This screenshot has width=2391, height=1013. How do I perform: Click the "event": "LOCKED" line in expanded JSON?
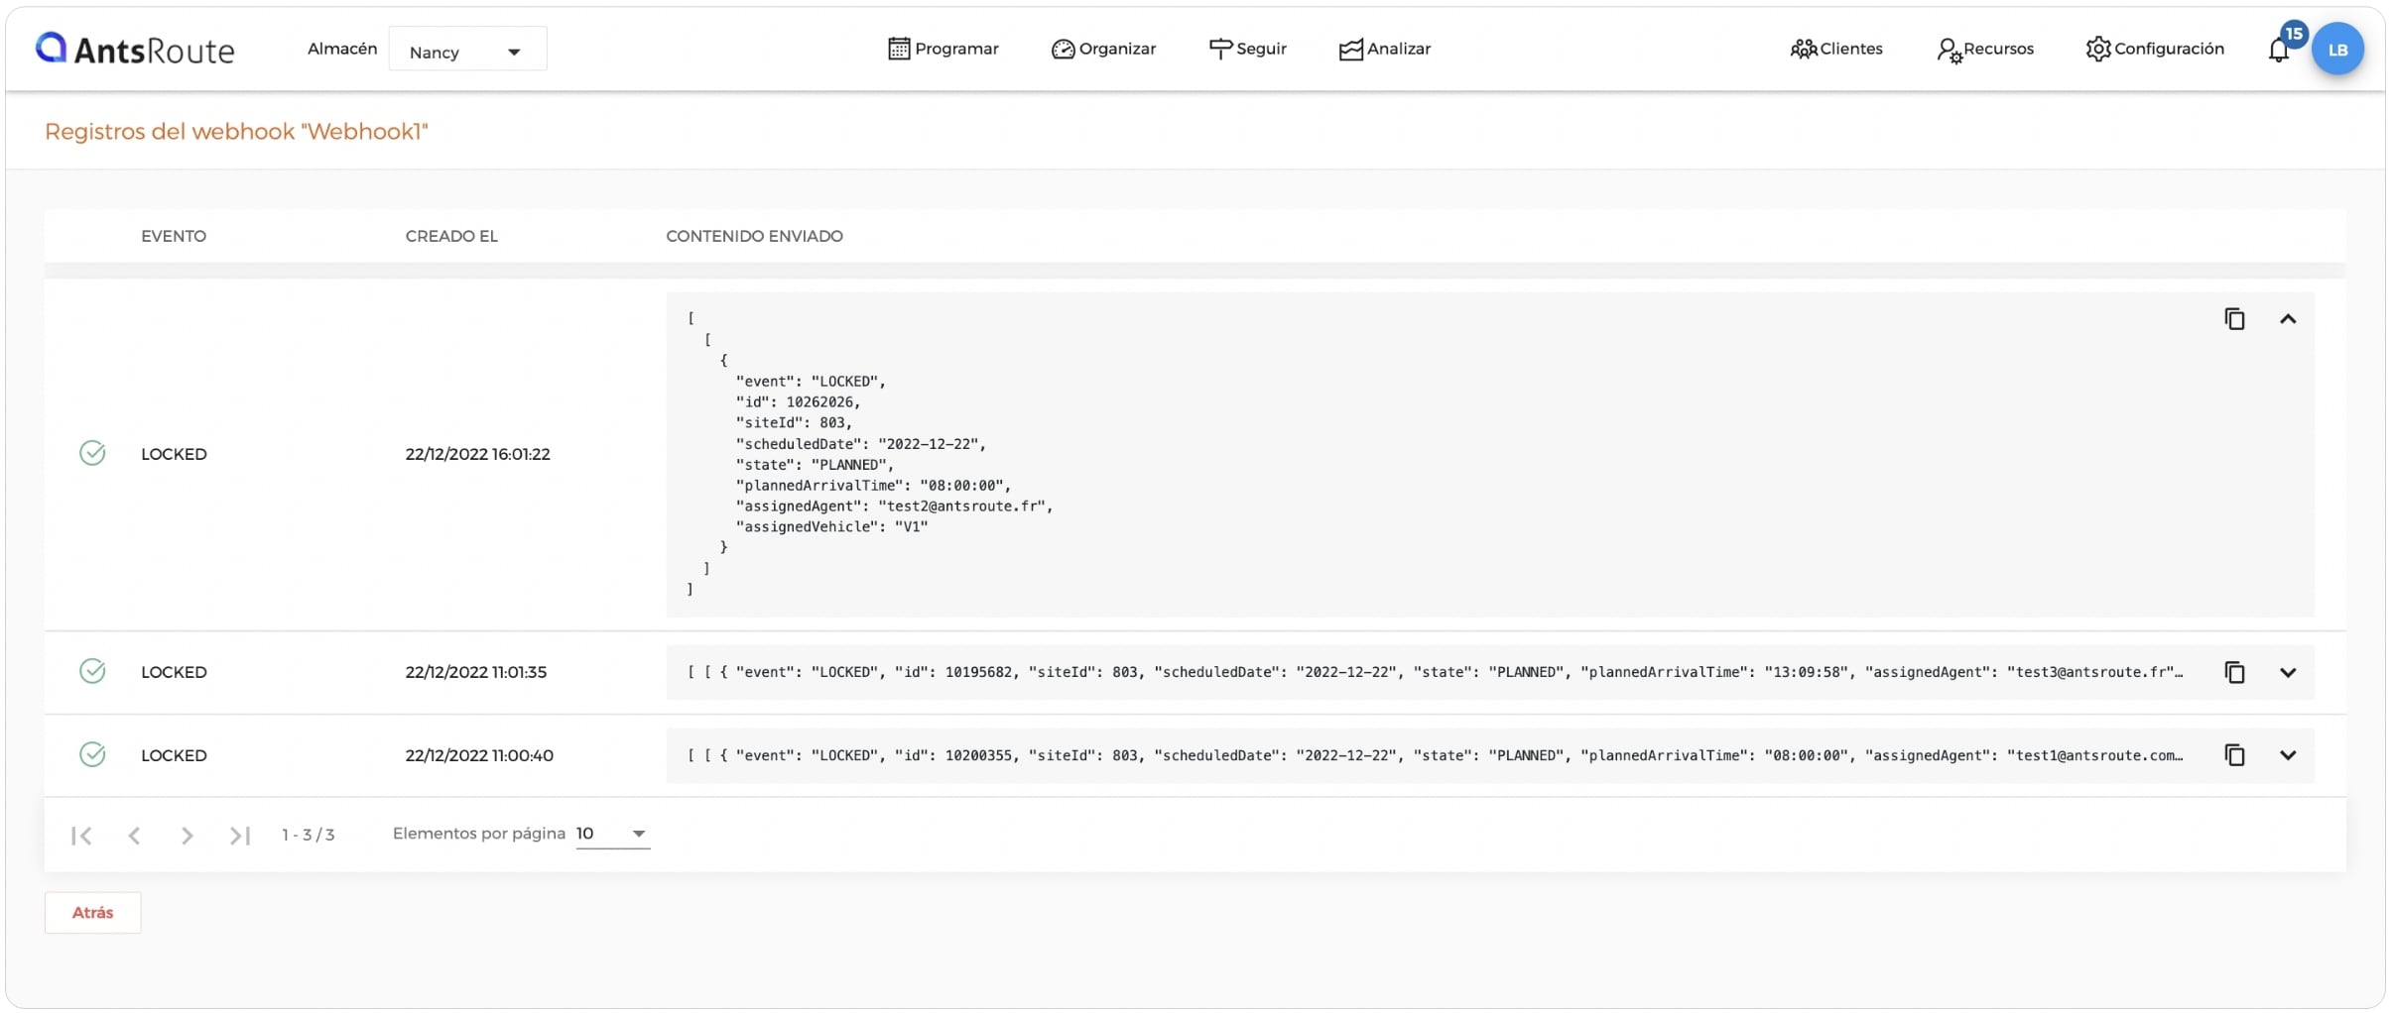811,382
